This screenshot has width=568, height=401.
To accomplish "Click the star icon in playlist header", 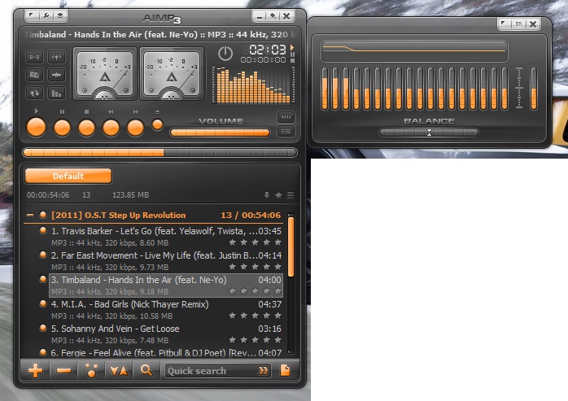I will tap(278, 195).
